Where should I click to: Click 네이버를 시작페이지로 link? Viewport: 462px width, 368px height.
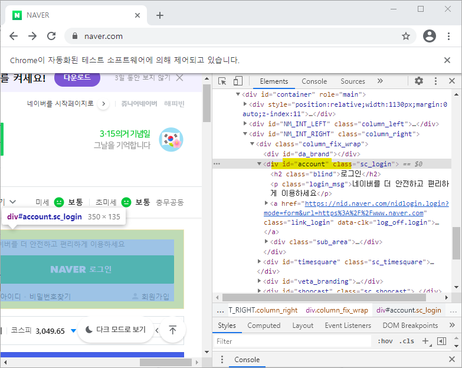[x=60, y=103]
